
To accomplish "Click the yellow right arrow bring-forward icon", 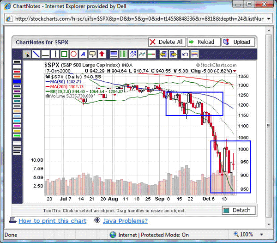I will [x=173, y=54].
